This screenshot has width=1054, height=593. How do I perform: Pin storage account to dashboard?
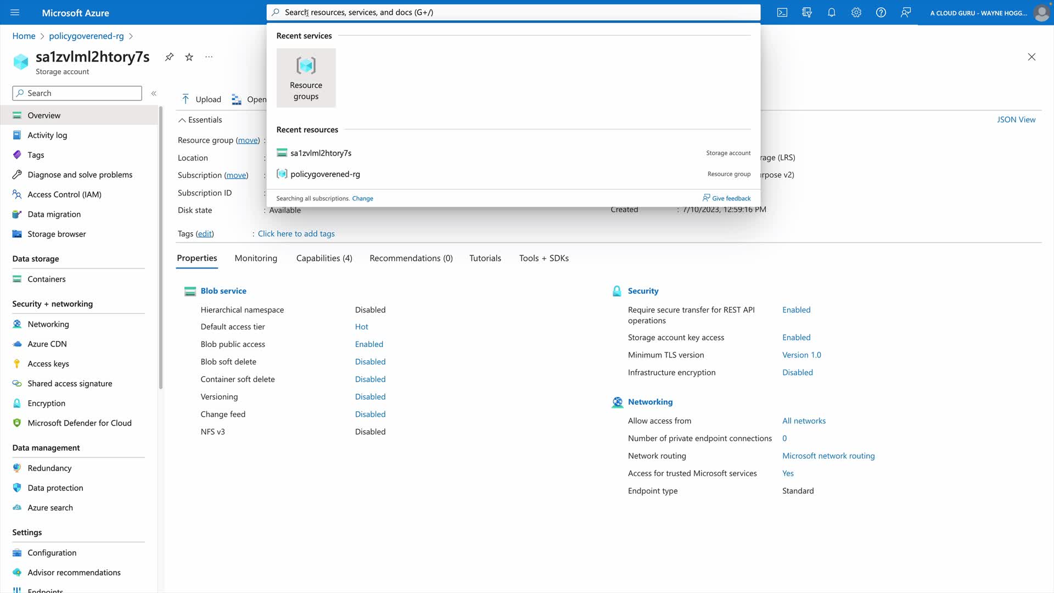(169, 57)
